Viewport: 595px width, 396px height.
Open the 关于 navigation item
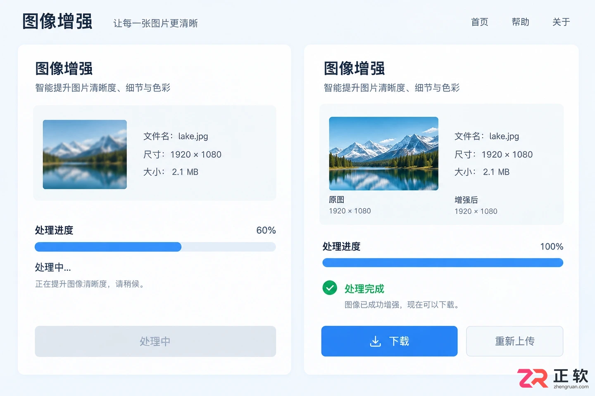pyautogui.click(x=561, y=22)
